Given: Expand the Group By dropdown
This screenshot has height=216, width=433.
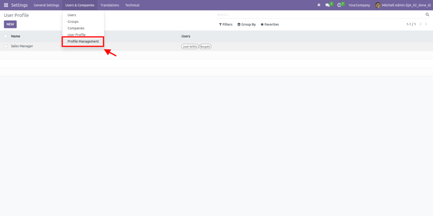Looking at the screenshot, I should (246, 24).
